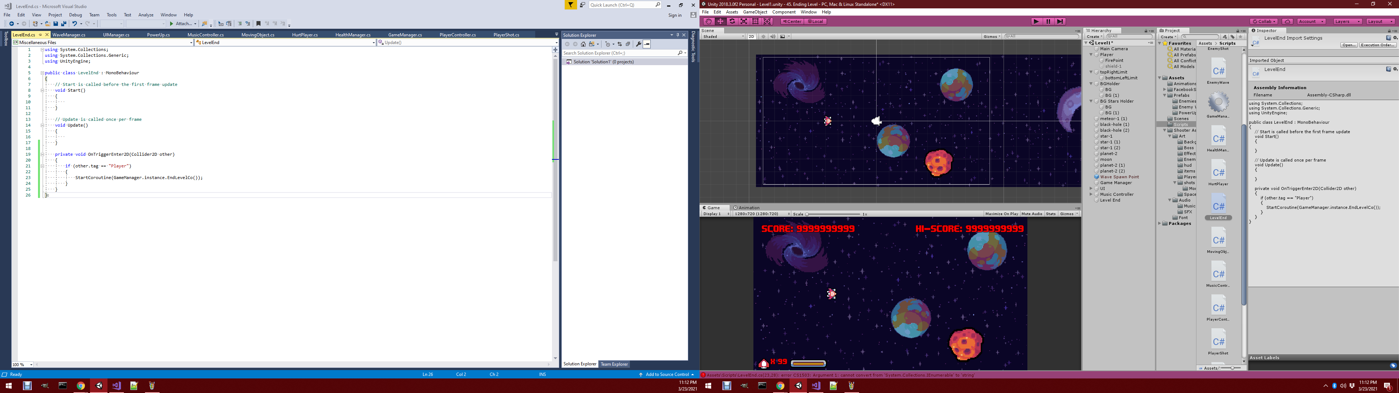This screenshot has height=393, width=1399.
Task: Select the Hand tool in Unity toolbar
Action: click(x=708, y=22)
